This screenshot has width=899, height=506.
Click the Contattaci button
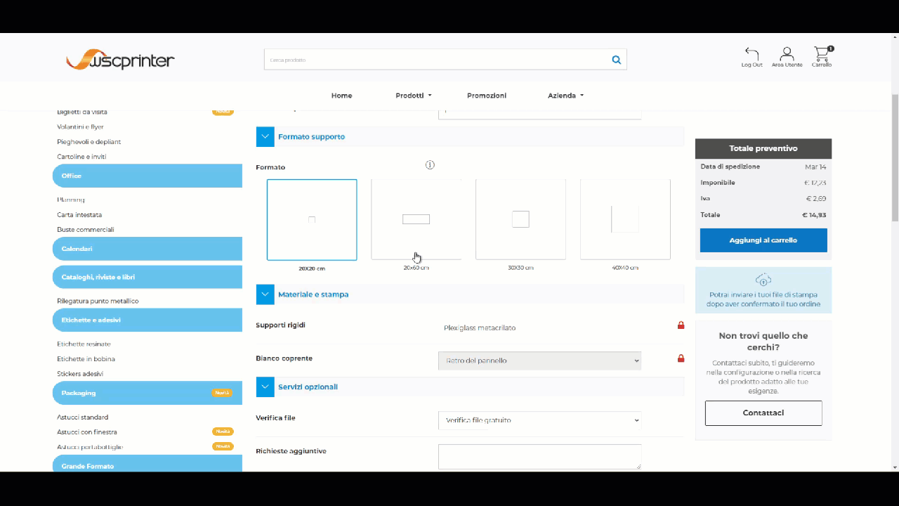tap(763, 413)
